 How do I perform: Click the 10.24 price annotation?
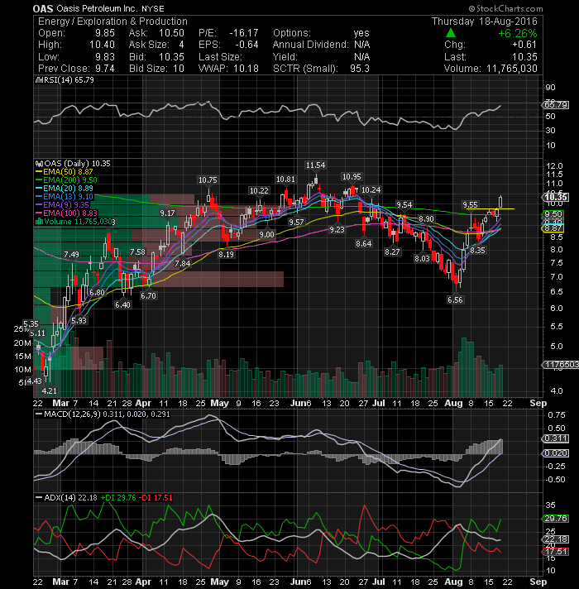(x=371, y=190)
